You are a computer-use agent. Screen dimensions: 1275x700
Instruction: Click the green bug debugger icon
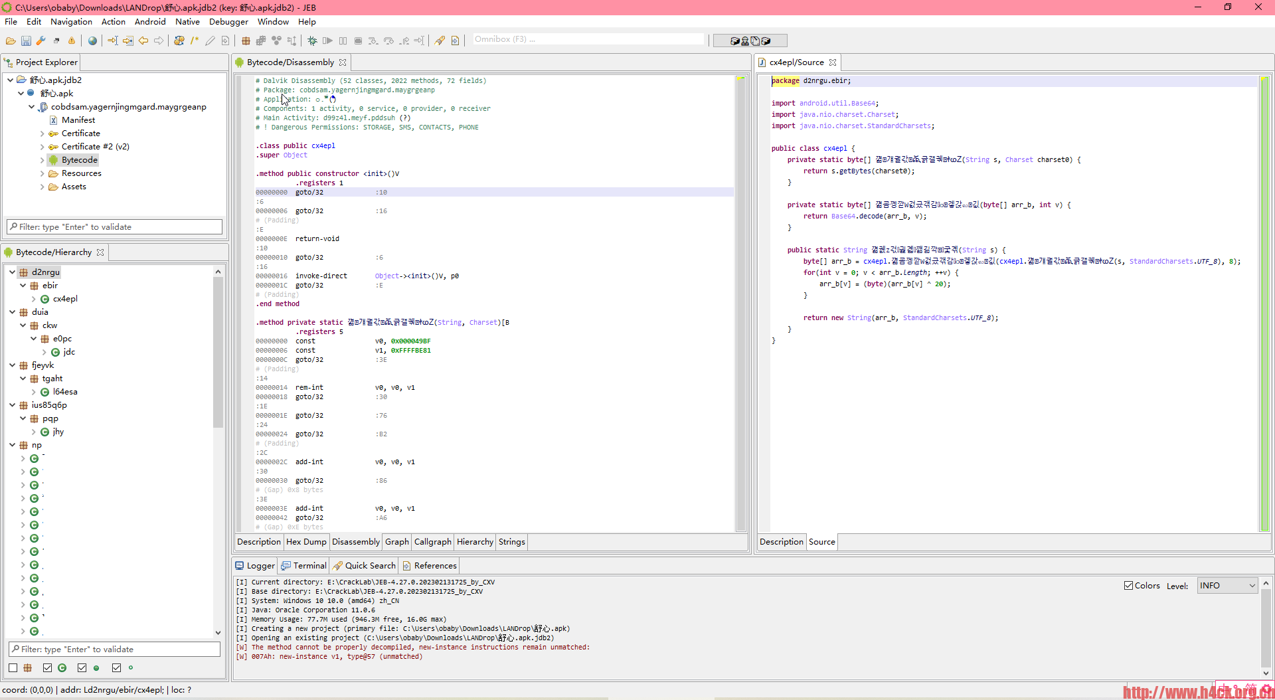(312, 41)
